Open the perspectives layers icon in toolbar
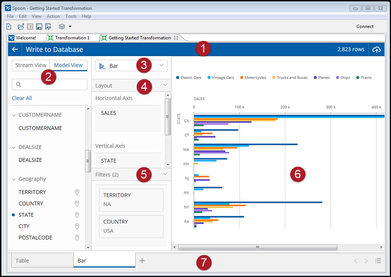 [x=62, y=27]
